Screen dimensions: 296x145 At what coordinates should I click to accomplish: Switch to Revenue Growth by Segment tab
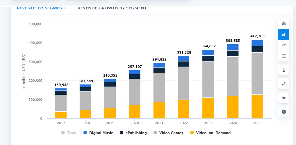click(112, 8)
